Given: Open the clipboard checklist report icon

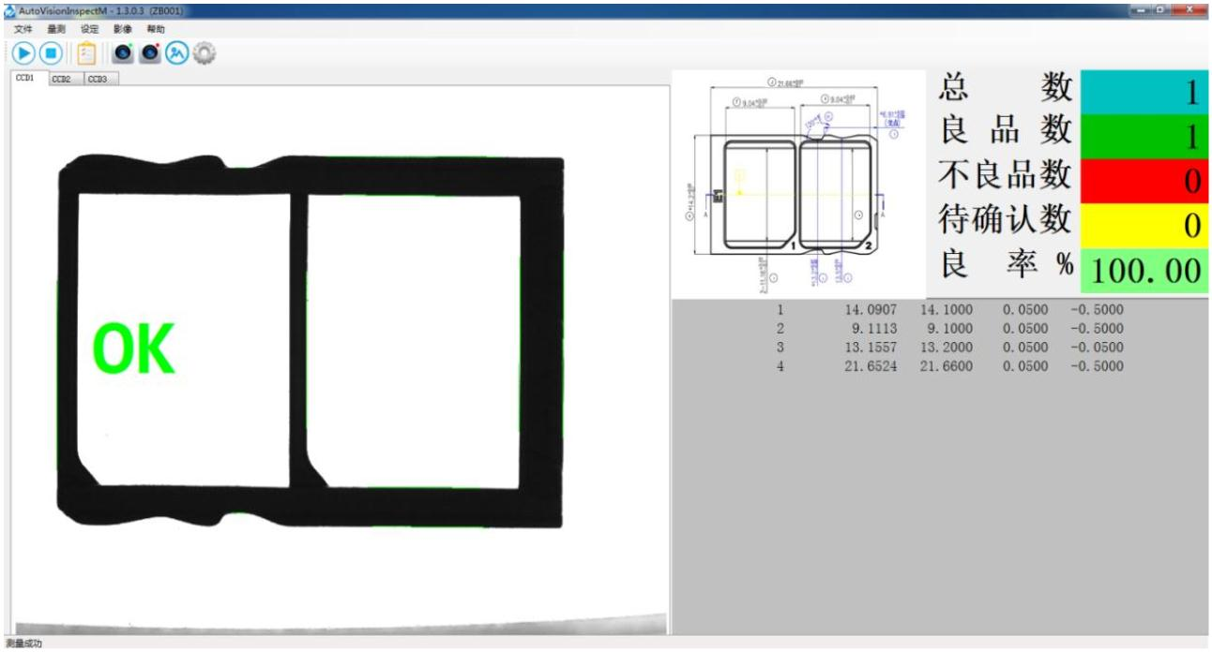Looking at the screenshot, I should pyautogui.click(x=86, y=54).
